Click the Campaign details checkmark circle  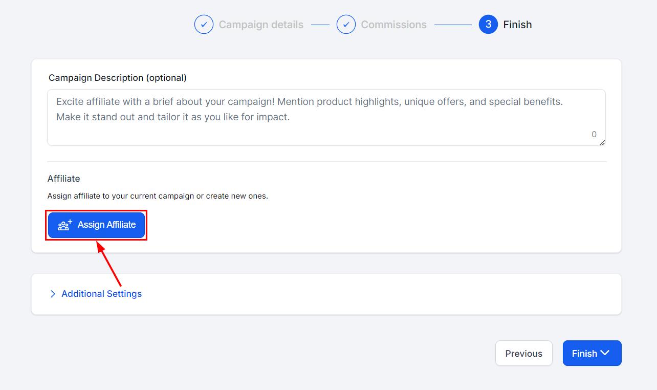click(x=204, y=25)
